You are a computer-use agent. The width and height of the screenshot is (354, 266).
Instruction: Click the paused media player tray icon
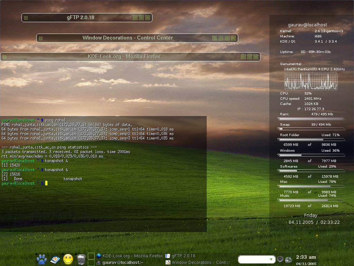pos(288,260)
